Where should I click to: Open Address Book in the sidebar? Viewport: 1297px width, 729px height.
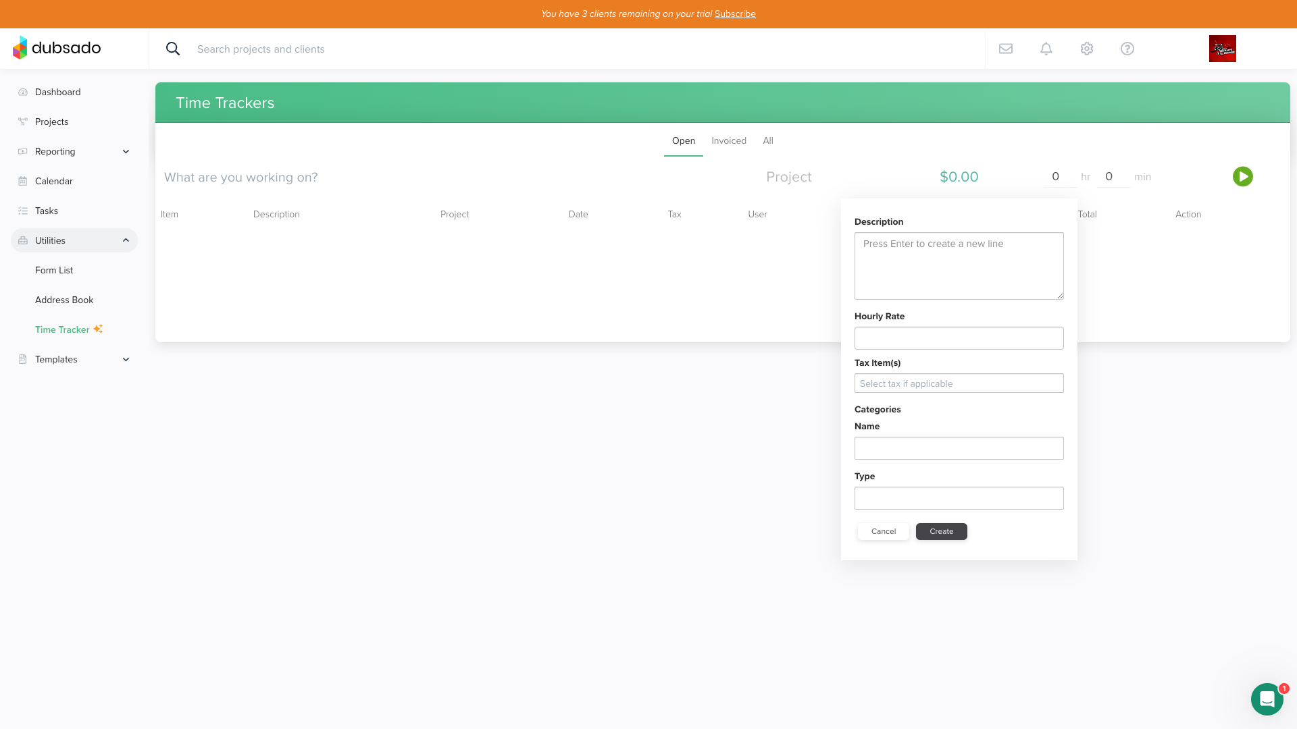[x=64, y=300]
